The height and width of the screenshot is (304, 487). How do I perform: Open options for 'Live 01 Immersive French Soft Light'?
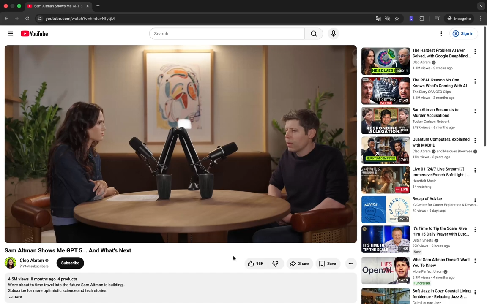[475, 170]
